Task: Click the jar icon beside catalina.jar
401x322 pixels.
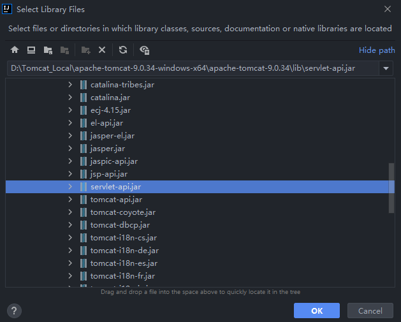Action: (84, 98)
